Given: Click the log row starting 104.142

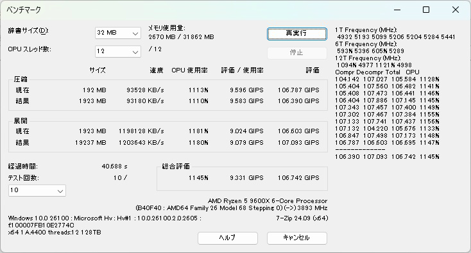Looking at the screenshot, I should pos(387,79).
